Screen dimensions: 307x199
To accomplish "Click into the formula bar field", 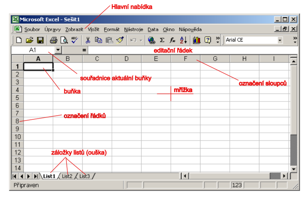I will pos(193,50).
